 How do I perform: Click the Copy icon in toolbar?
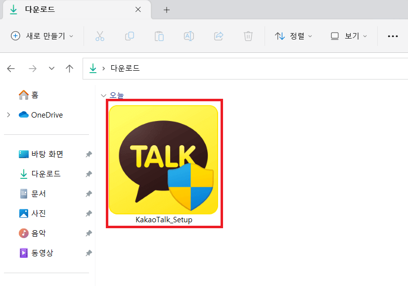(130, 36)
